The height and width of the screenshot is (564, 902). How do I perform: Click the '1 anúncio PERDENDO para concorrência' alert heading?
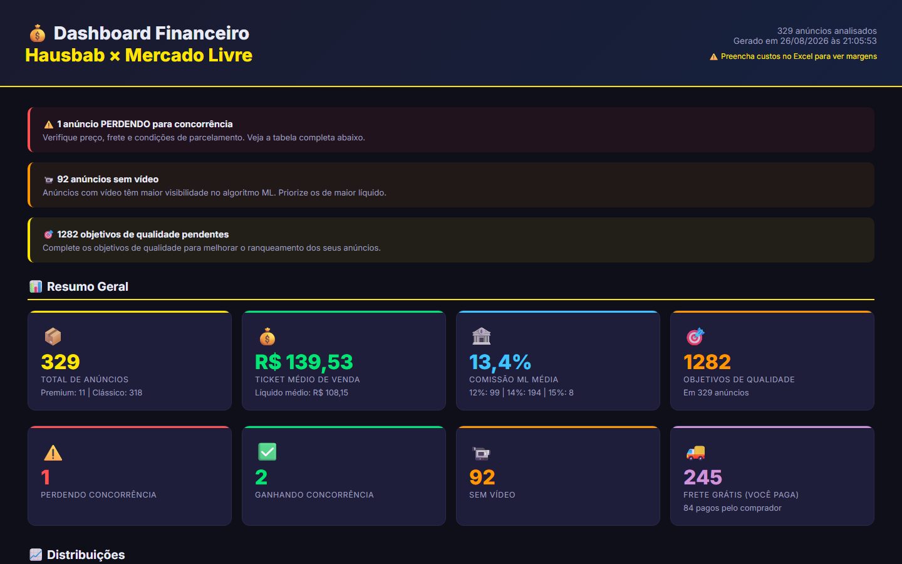145,124
